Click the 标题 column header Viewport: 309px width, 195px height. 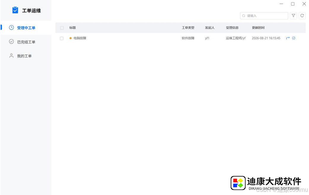pos(73,28)
